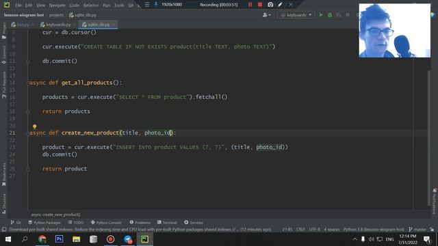This screenshot has width=438, height=246.
Task: Collapse the get_all_products function fold marker
Action: coord(28,83)
